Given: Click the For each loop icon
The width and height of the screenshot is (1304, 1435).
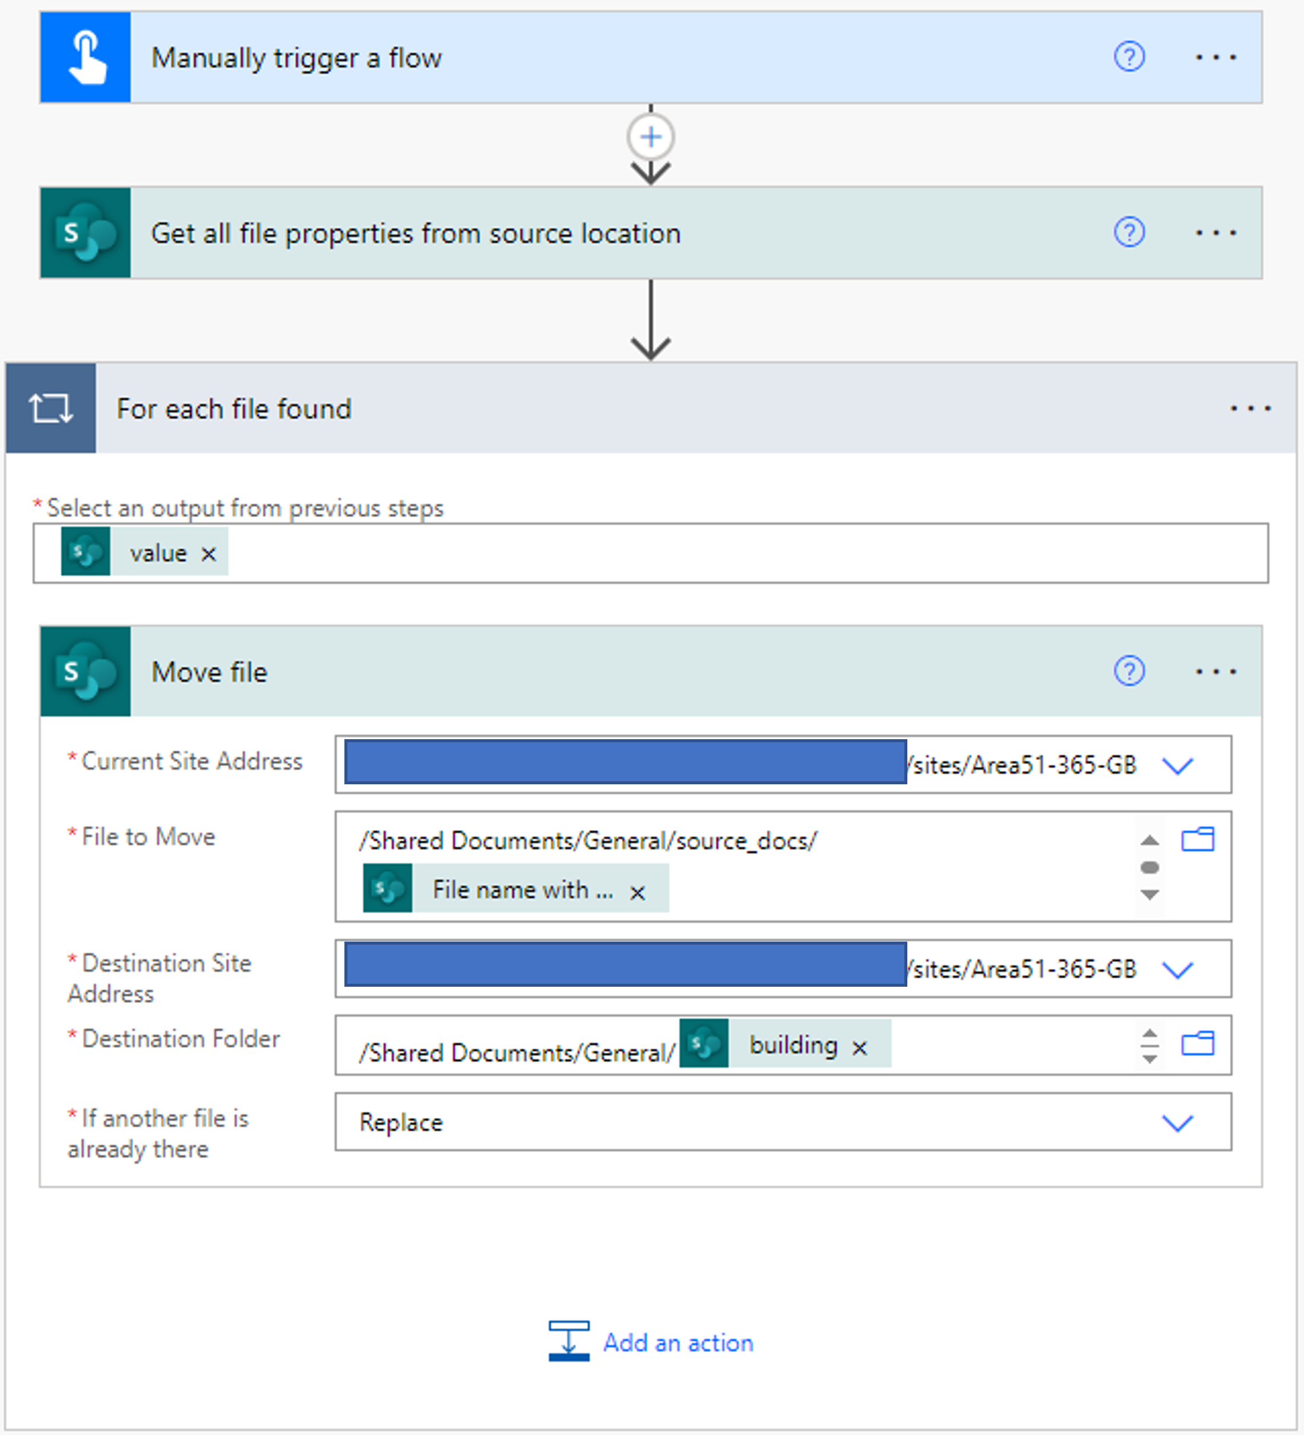Looking at the screenshot, I should (50, 408).
